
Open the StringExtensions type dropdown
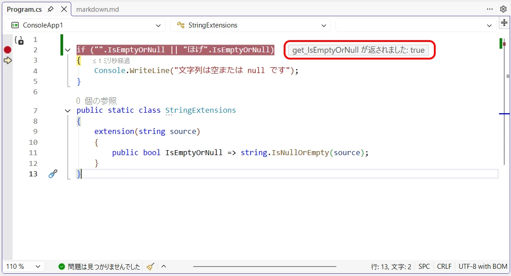(250, 25)
